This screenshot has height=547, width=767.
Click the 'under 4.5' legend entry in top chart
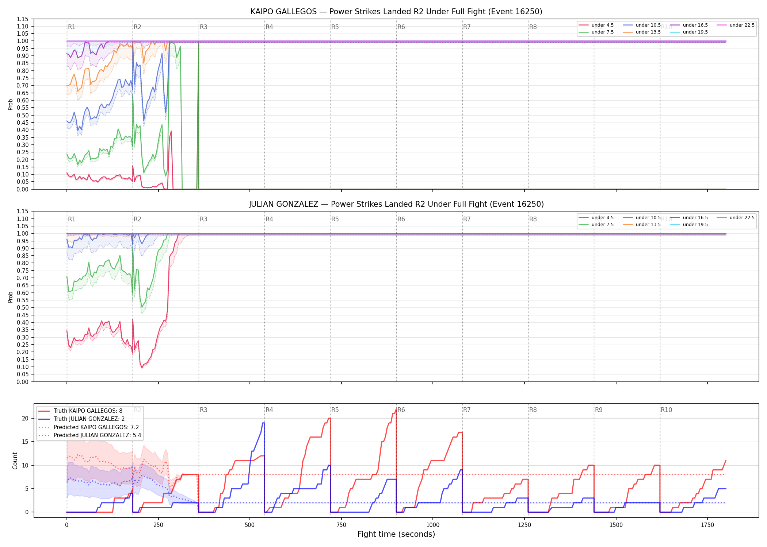pyautogui.click(x=596, y=25)
